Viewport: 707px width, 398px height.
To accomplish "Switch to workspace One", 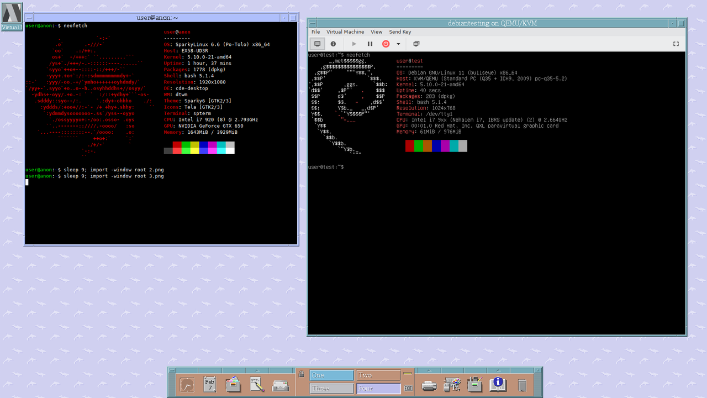I will point(331,375).
